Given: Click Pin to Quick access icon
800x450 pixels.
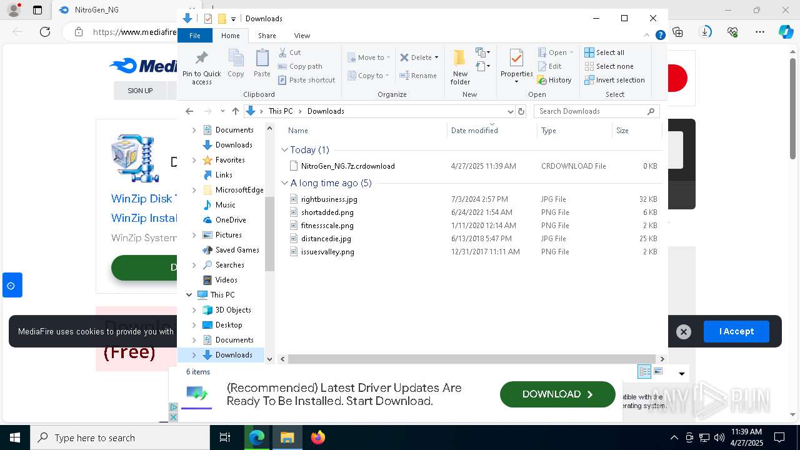Looking at the screenshot, I should tap(201, 66).
